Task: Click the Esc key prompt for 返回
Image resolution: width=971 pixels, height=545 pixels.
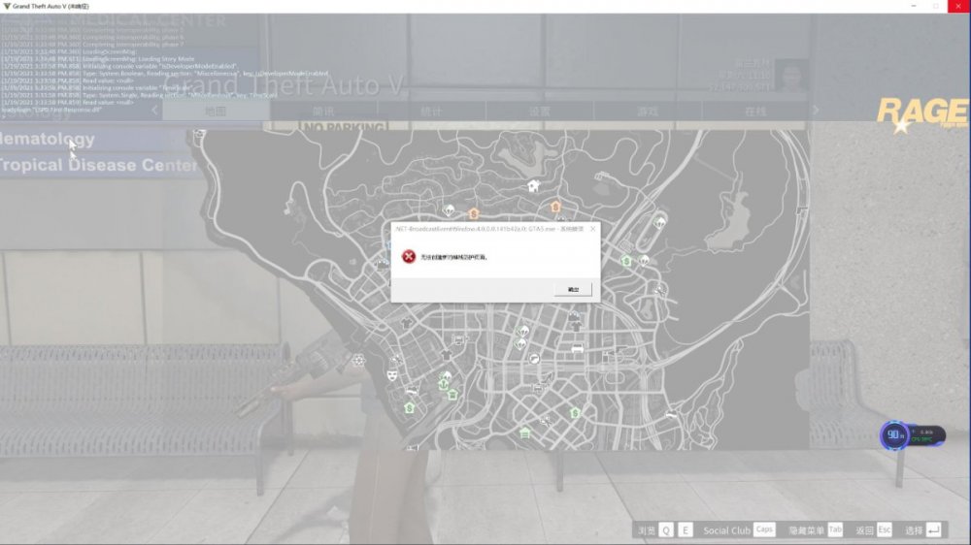Action: pyautogui.click(x=884, y=530)
